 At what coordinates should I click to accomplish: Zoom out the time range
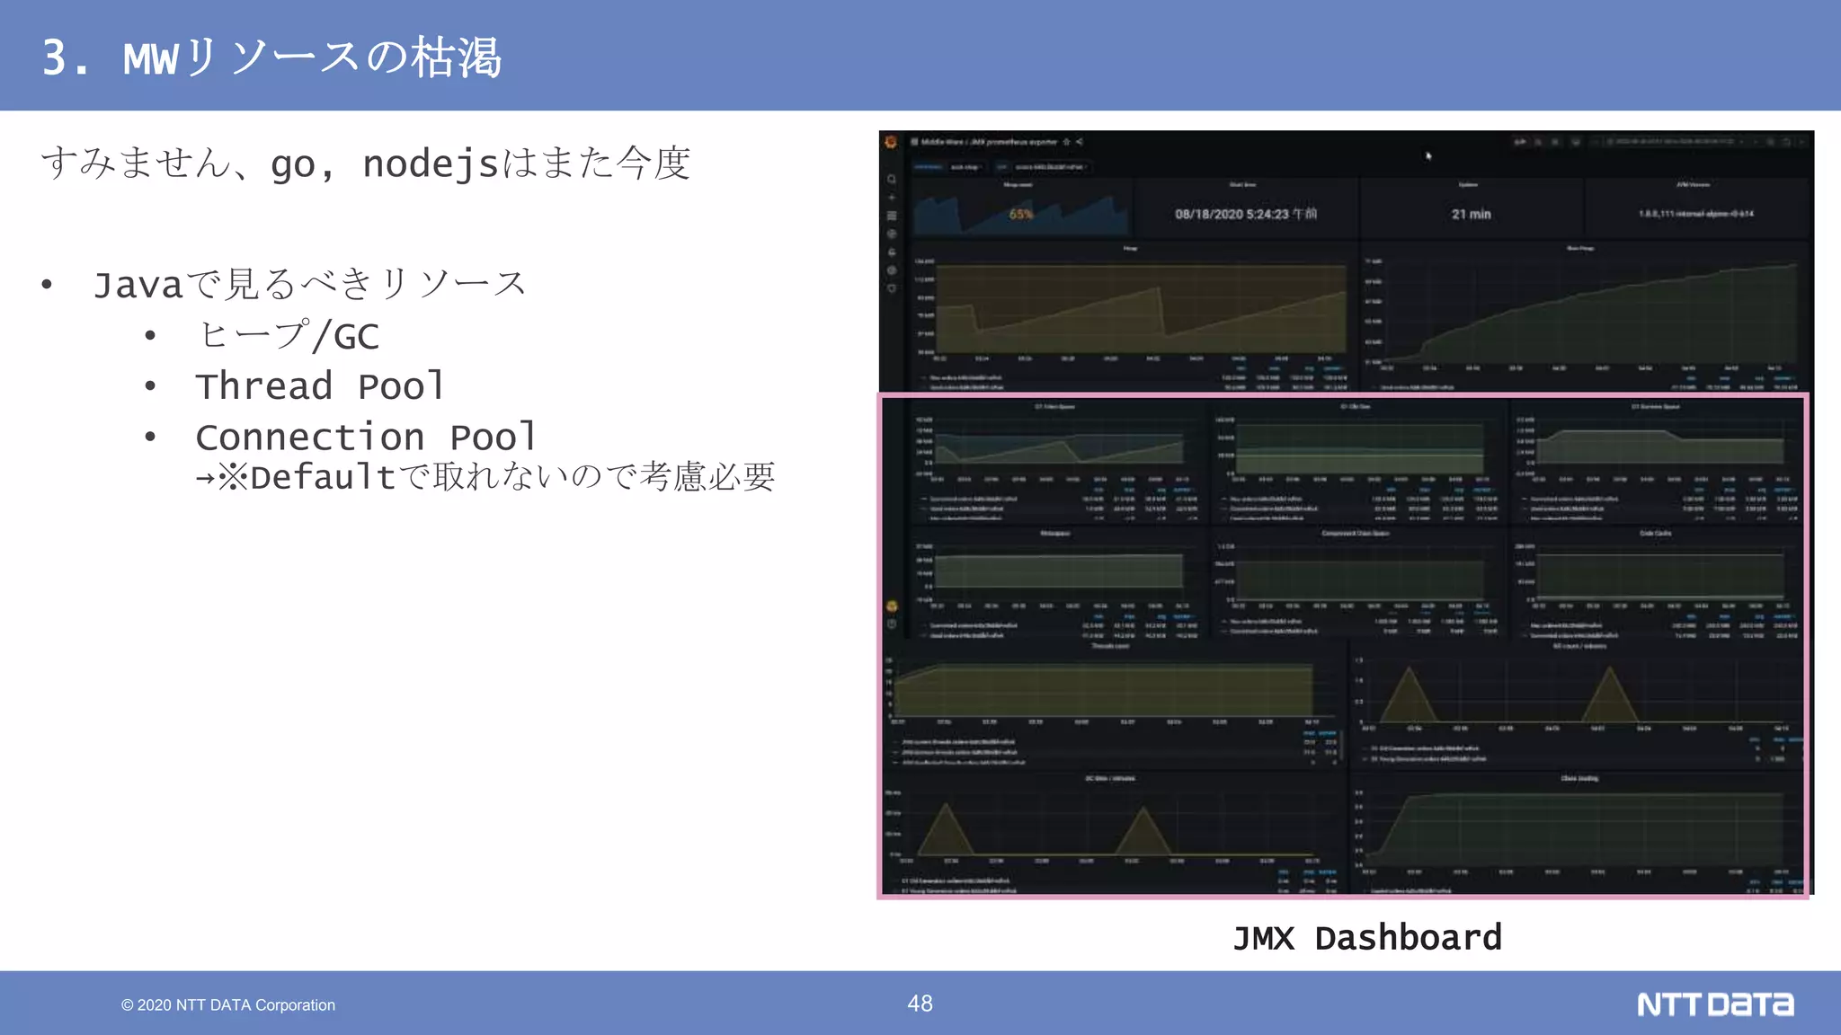pos(1771,142)
